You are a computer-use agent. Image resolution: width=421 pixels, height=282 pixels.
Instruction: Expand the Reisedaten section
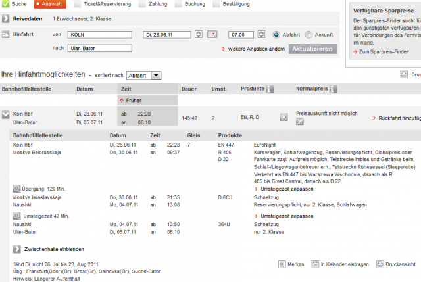6,20
